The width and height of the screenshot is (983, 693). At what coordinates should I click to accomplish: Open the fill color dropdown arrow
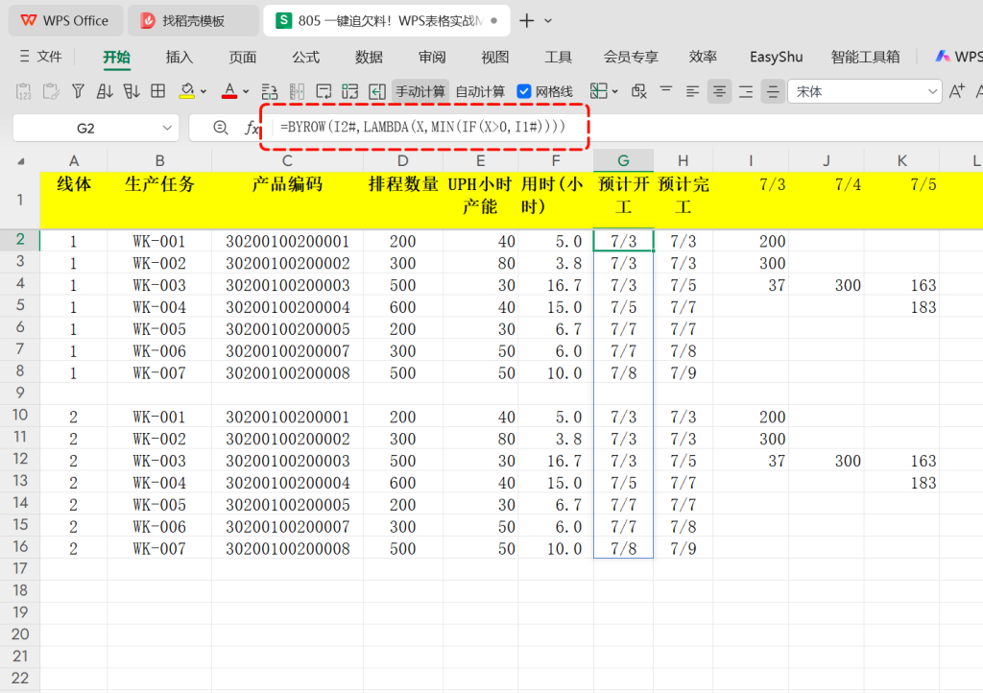[204, 91]
